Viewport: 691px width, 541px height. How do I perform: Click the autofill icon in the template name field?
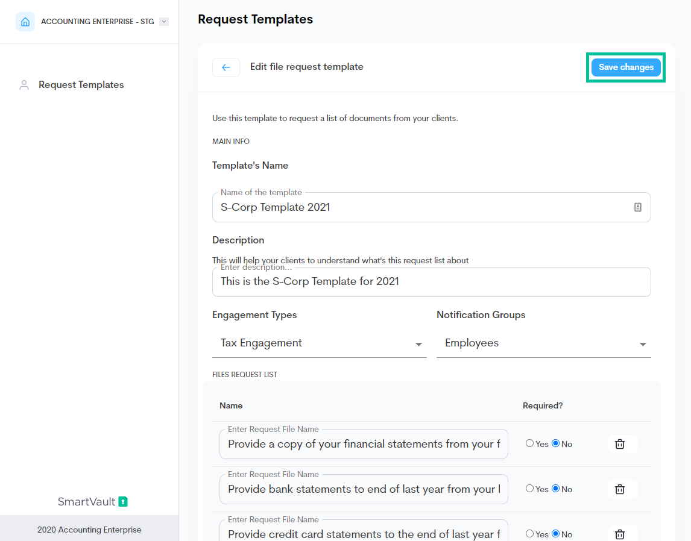point(637,207)
